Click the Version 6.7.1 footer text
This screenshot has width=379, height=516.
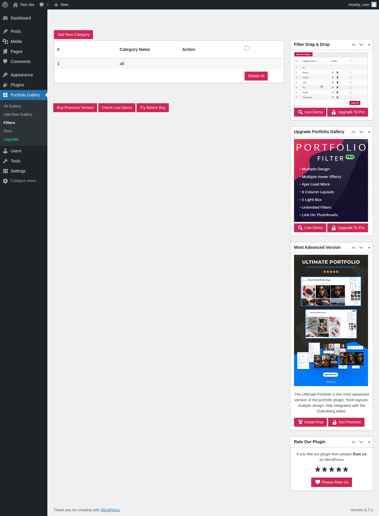pyautogui.click(x=362, y=510)
